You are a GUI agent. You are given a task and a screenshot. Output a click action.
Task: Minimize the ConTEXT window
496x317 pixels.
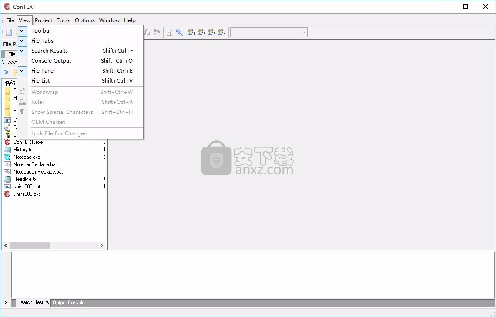click(x=446, y=7)
